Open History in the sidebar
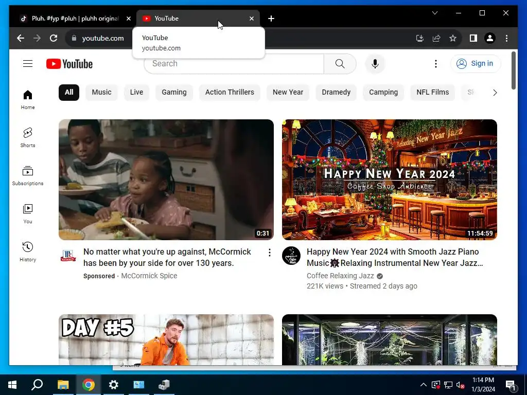The image size is (527, 395). pos(28,252)
